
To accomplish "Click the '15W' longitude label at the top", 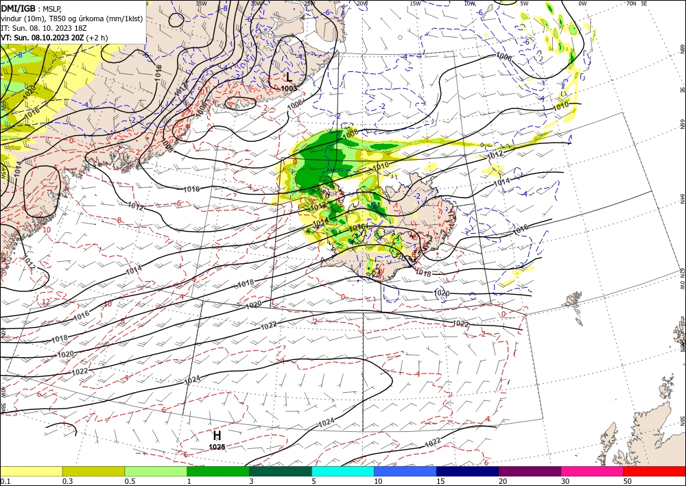I will [415, 3].
